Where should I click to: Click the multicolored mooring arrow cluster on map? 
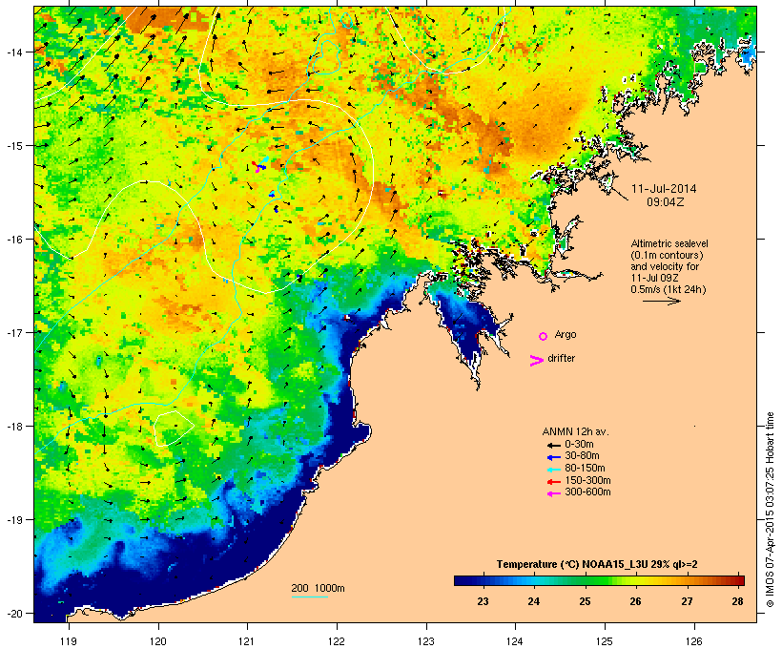pos(259,164)
